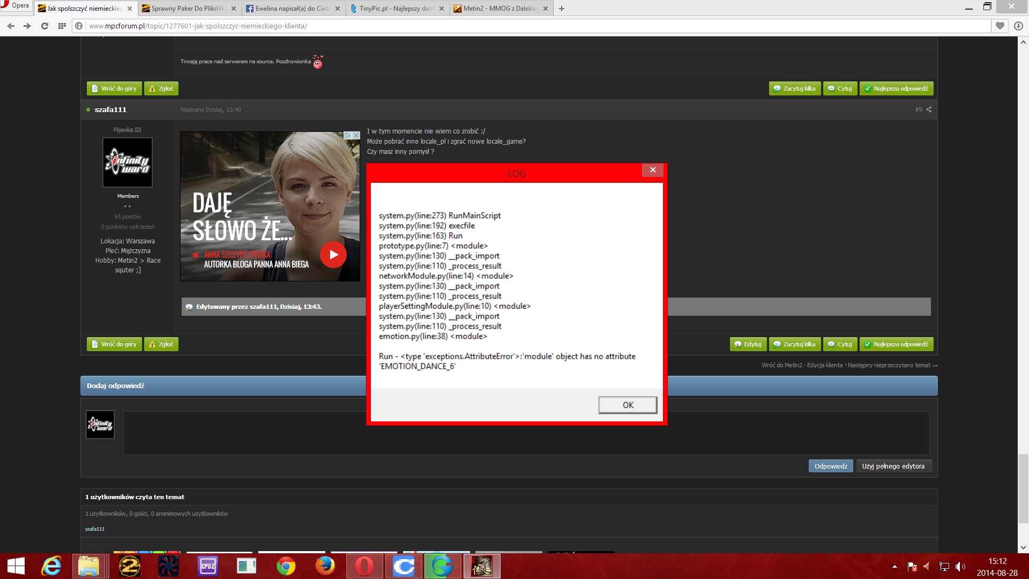Click the Opera taskbar icon
This screenshot has height=579, width=1029.
(x=364, y=566)
